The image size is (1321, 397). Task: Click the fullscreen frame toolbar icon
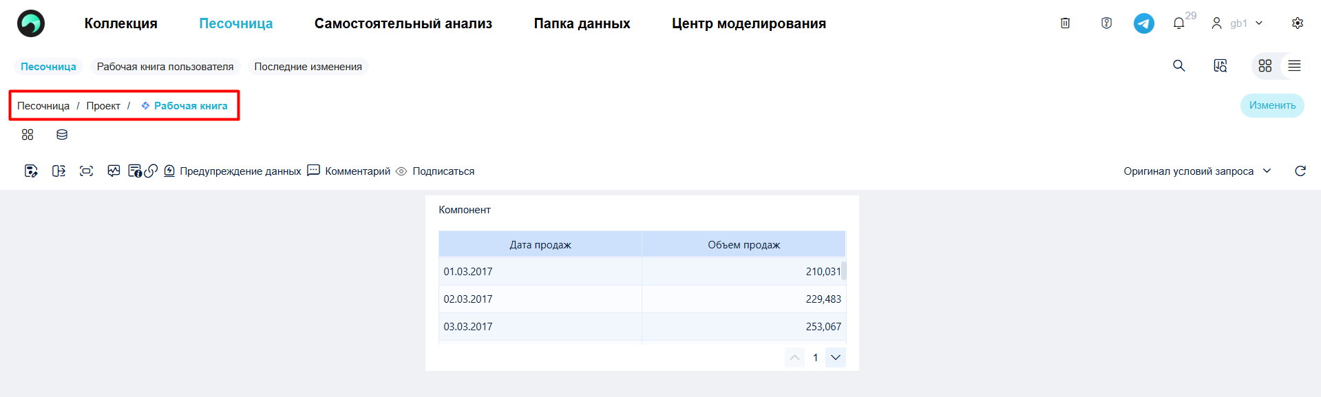(86, 171)
